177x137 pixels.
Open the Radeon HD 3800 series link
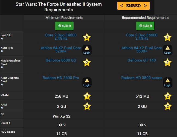point(142,78)
